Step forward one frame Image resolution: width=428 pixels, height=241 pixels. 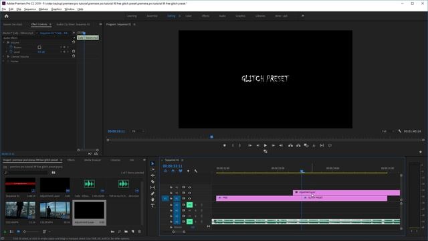tap(274, 145)
